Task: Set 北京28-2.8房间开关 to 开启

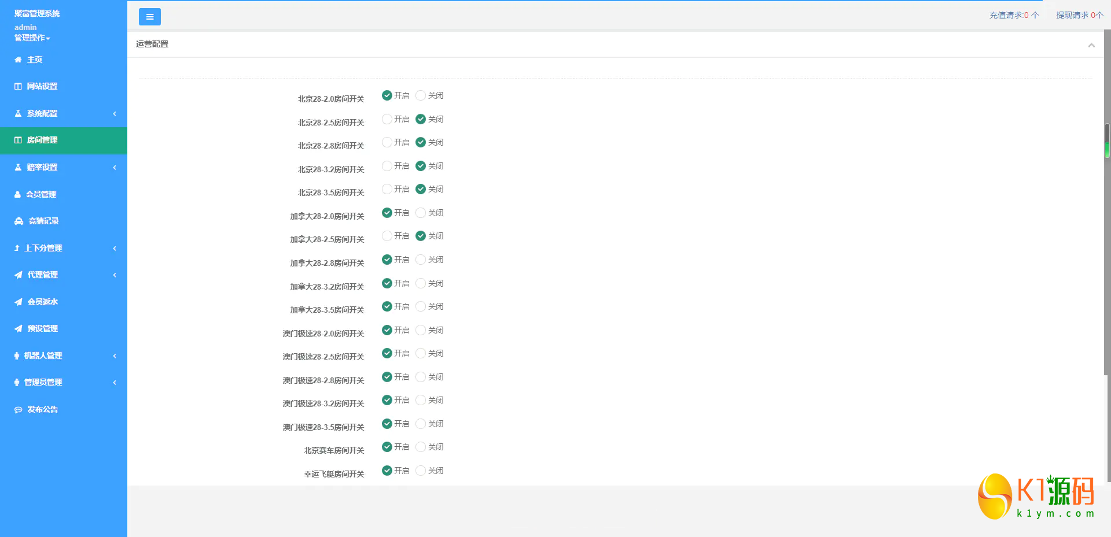Action: (387, 142)
